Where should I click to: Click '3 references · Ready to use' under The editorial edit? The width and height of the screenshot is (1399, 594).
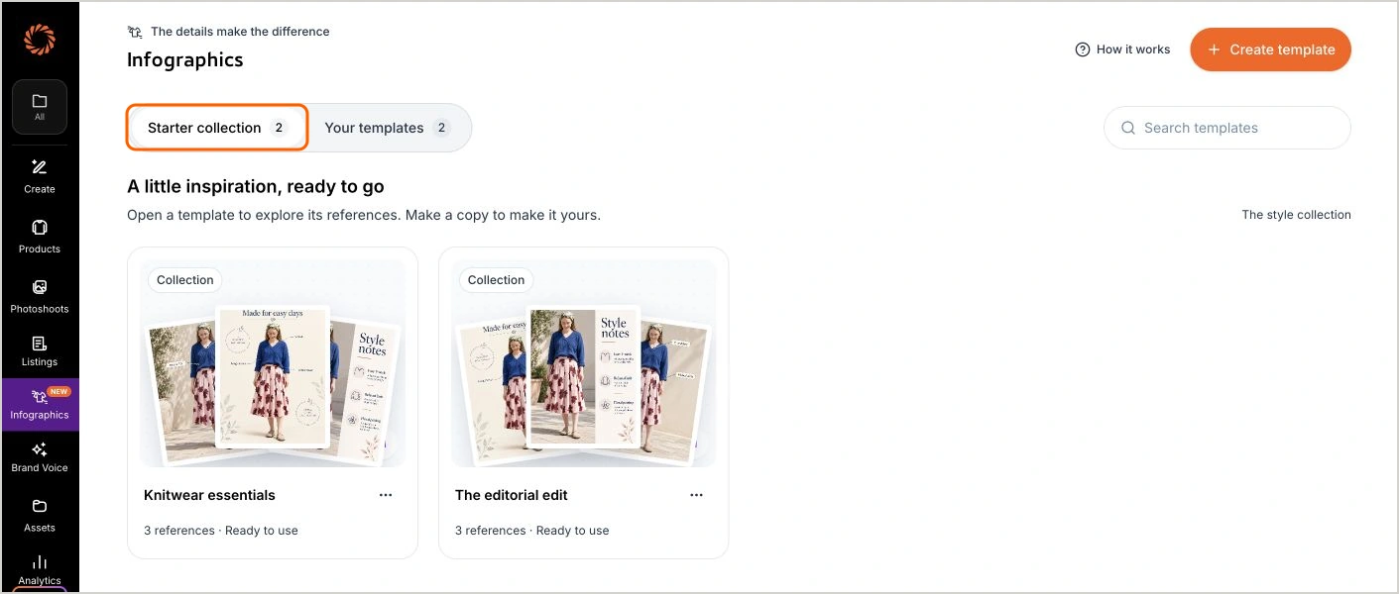(532, 531)
